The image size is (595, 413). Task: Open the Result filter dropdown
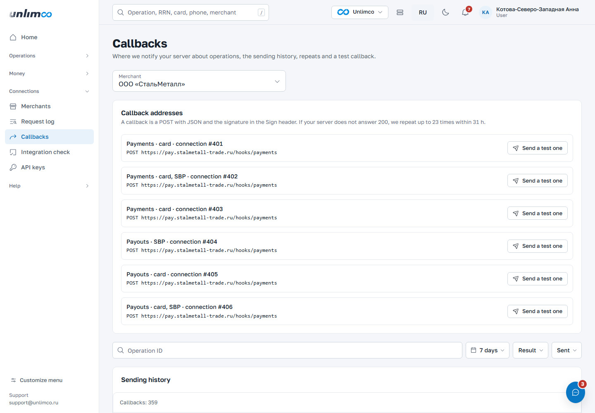coord(531,350)
